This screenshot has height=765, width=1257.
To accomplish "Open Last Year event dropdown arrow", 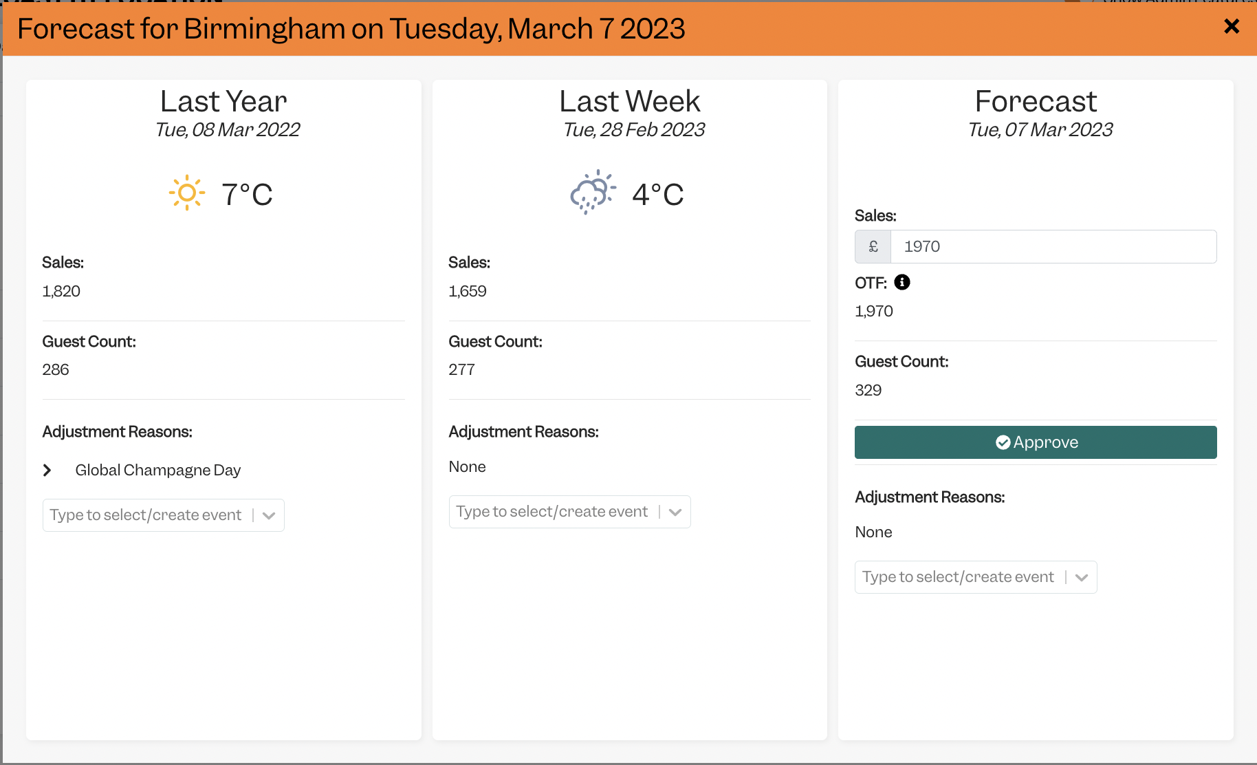I will coord(269,515).
